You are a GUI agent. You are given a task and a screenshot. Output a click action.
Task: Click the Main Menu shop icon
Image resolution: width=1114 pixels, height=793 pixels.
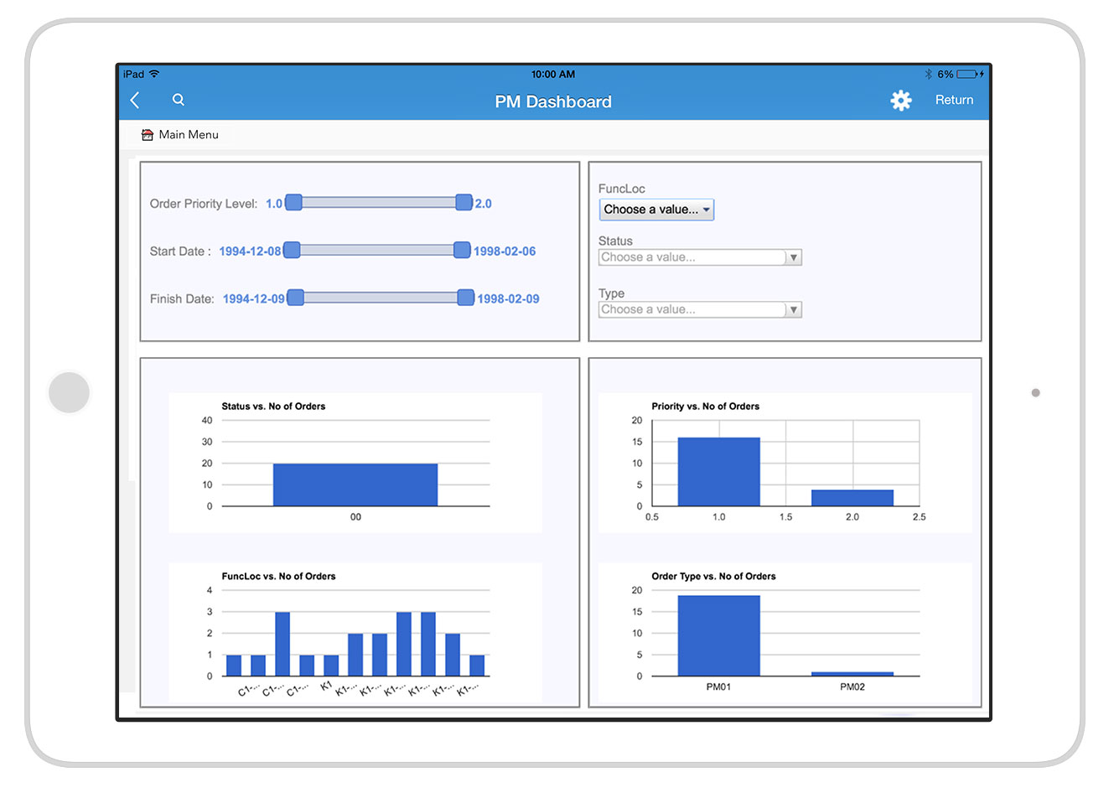(148, 135)
